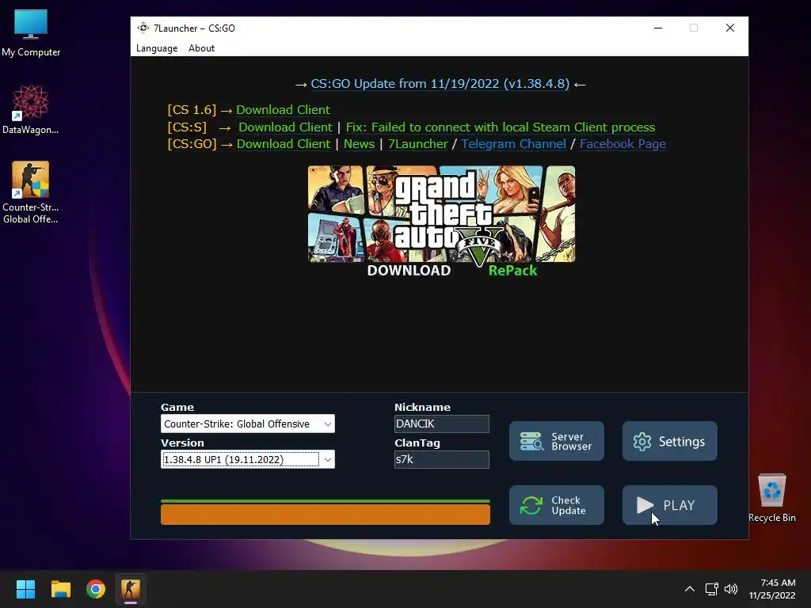Click Check Update button
This screenshot has height=608, width=811.
(557, 505)
